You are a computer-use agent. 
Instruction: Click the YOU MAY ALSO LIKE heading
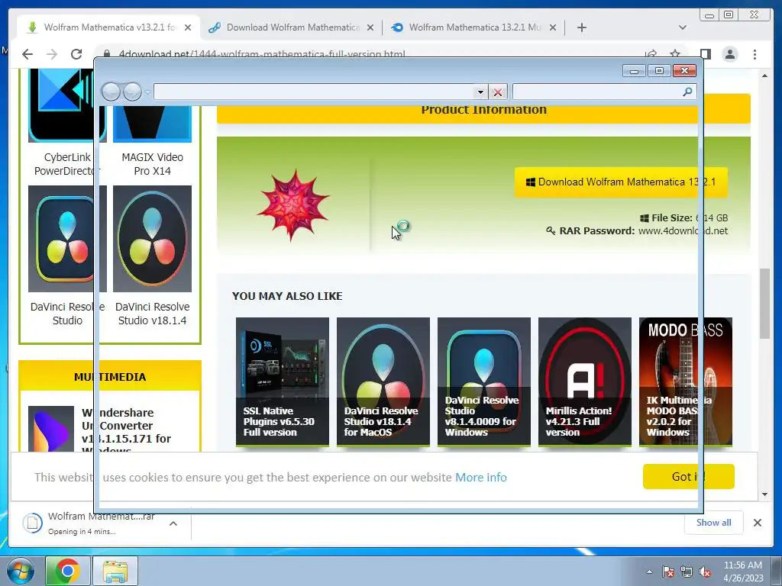point(287,296)
